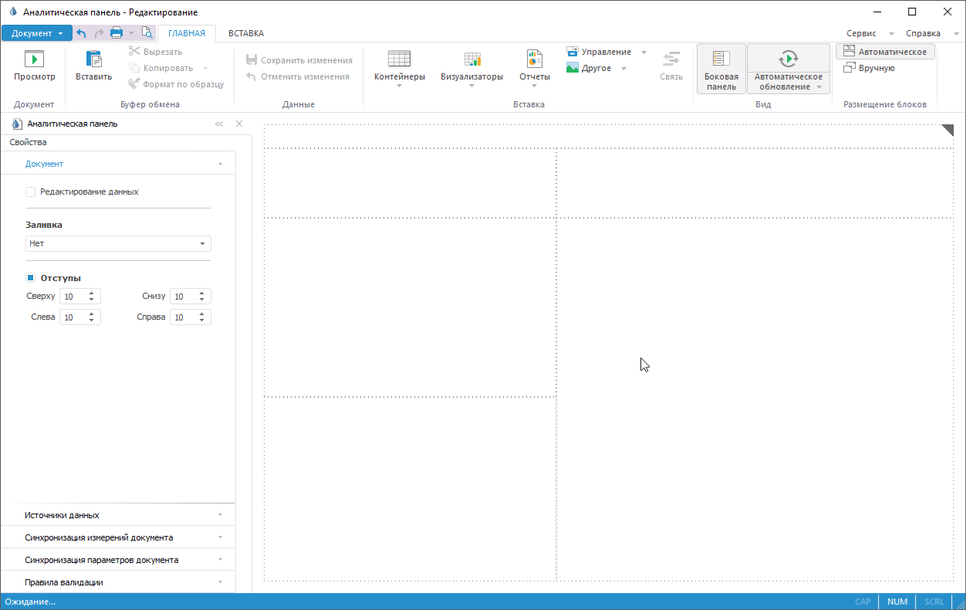
Task: Click the Вставить paste icon
Action: coord(93,59)
